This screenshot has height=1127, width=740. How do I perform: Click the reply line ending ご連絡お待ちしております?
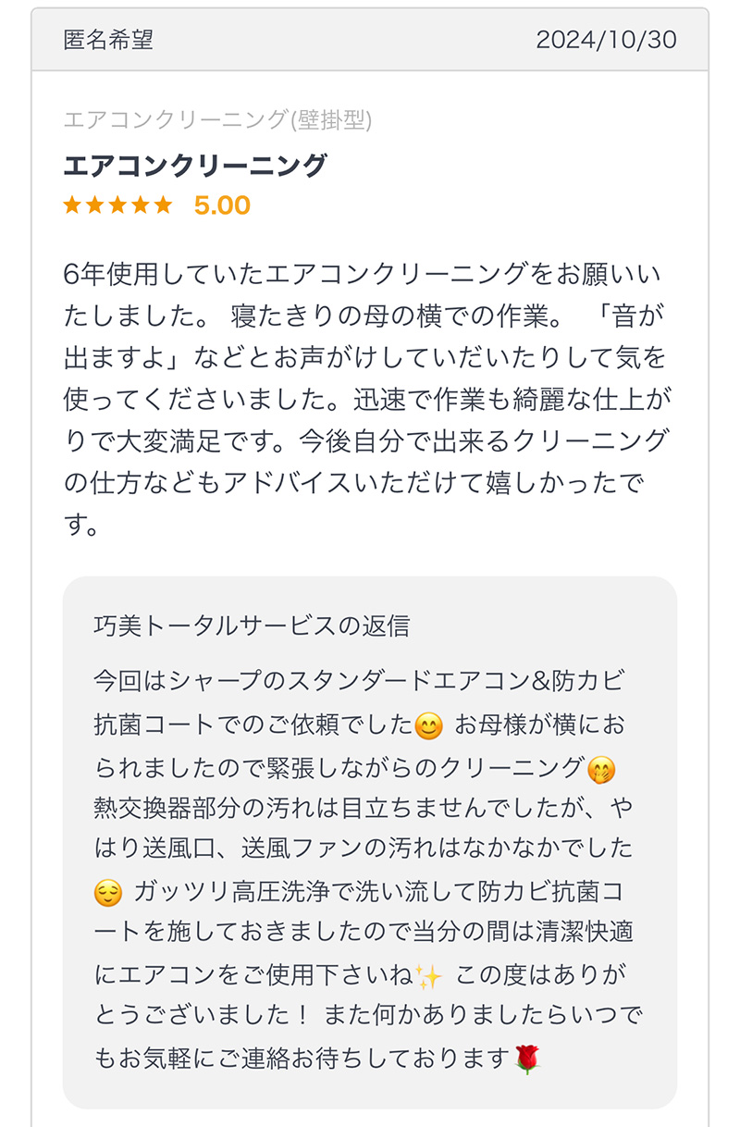(317, 1059)
